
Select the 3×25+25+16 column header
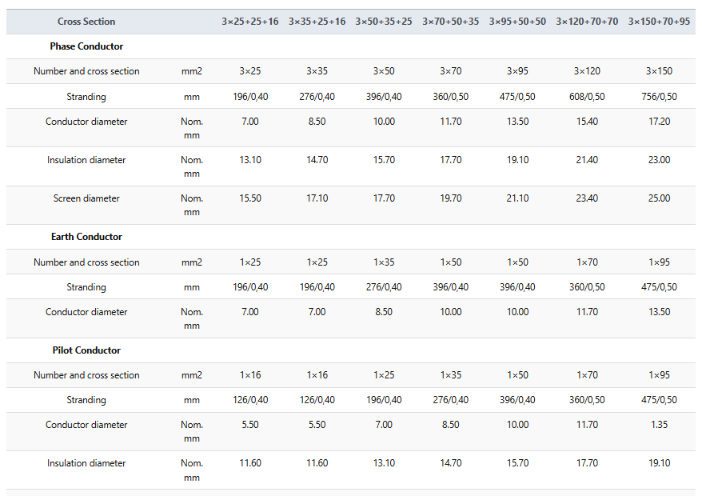click(x=249, y=22)
